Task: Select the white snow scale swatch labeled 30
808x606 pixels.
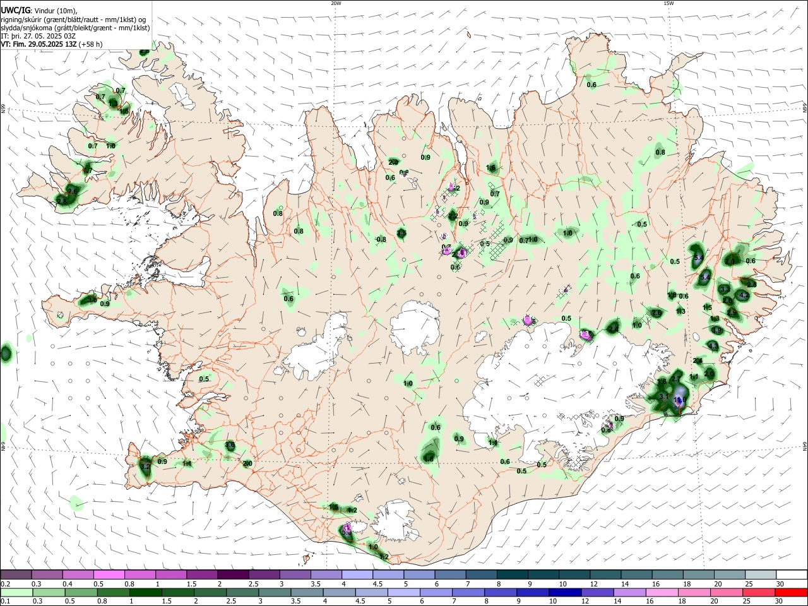Action: (x=792, y=575)
